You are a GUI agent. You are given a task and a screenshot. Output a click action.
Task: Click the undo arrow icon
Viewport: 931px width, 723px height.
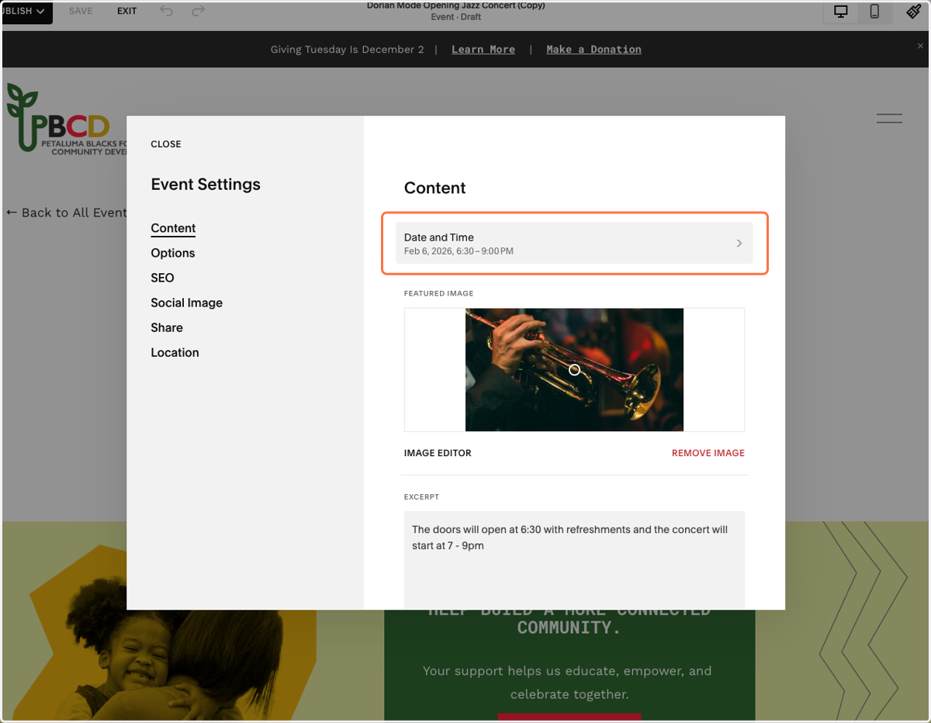pos(167,11)
